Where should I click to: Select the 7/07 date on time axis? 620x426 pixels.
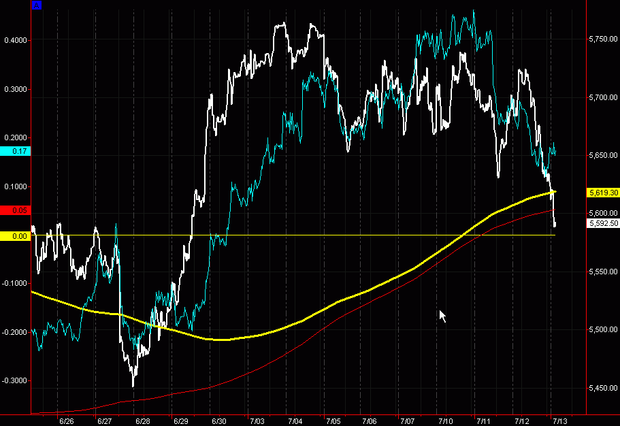407,421
